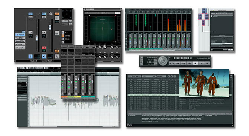
Task: Toggle the left CLK click button
Action: pyautogui.click(x=30, y=32)
